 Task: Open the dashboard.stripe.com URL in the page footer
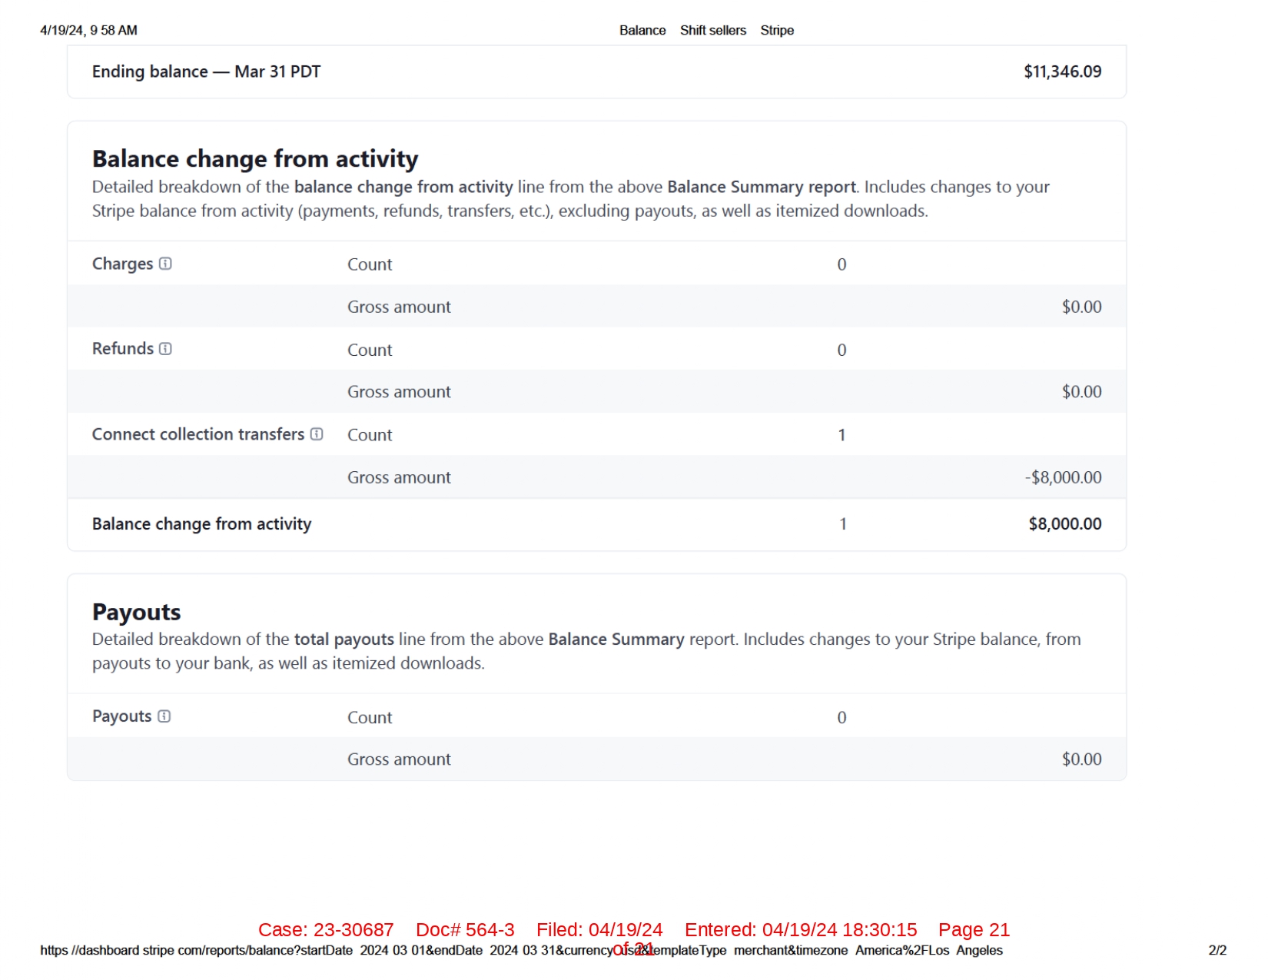tap(521, 951)
